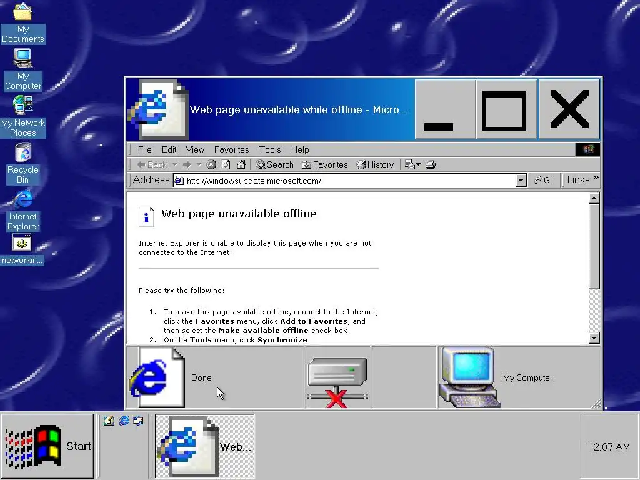Open the Back history dropdown arrow

175,164
